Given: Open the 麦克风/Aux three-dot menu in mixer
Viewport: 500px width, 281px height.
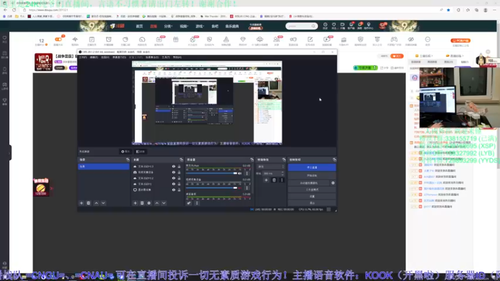Looking at the screenshot, I should pos(247,174).
